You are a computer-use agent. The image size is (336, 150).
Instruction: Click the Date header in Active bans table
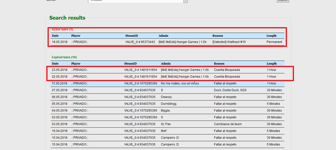55,36
